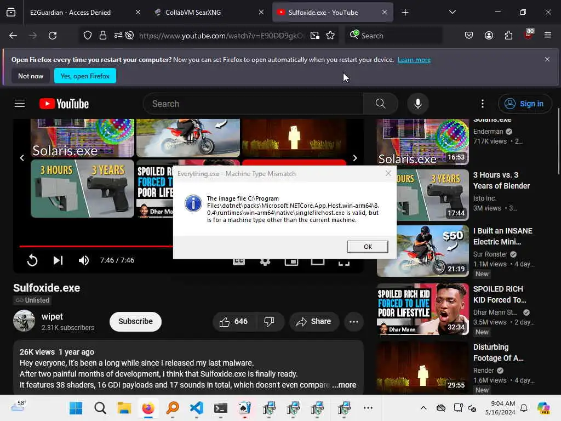Click the Firefox search box

(x=393, y=36)
